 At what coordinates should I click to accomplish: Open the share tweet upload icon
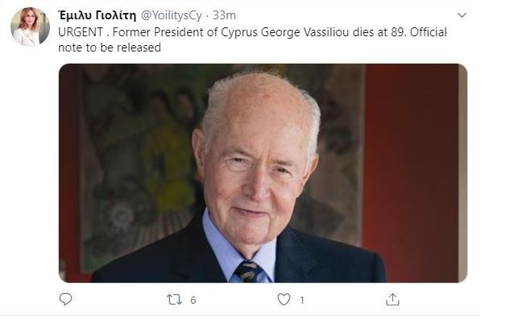392,299
